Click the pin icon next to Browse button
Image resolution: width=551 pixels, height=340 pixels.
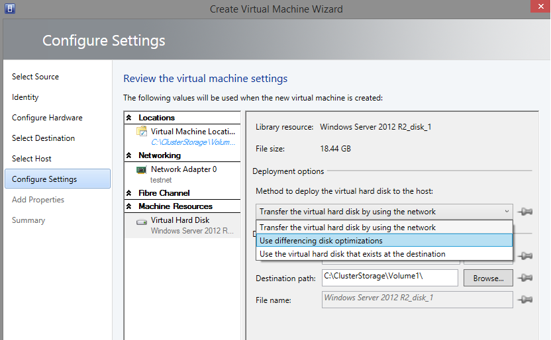point(526,278)
